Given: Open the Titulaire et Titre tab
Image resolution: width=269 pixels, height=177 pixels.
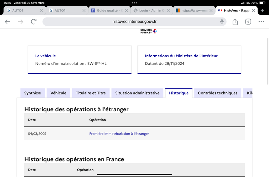Looking at the screenshot, I should coord(91,93).
